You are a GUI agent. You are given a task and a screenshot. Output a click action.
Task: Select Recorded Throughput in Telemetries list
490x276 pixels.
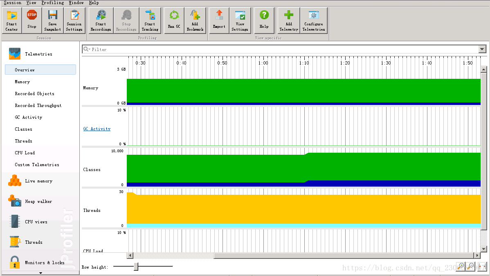[x=38, y=105]
